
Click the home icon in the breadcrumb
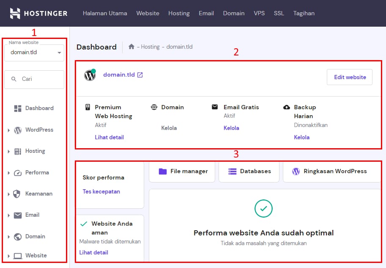[x=131, y=47]
